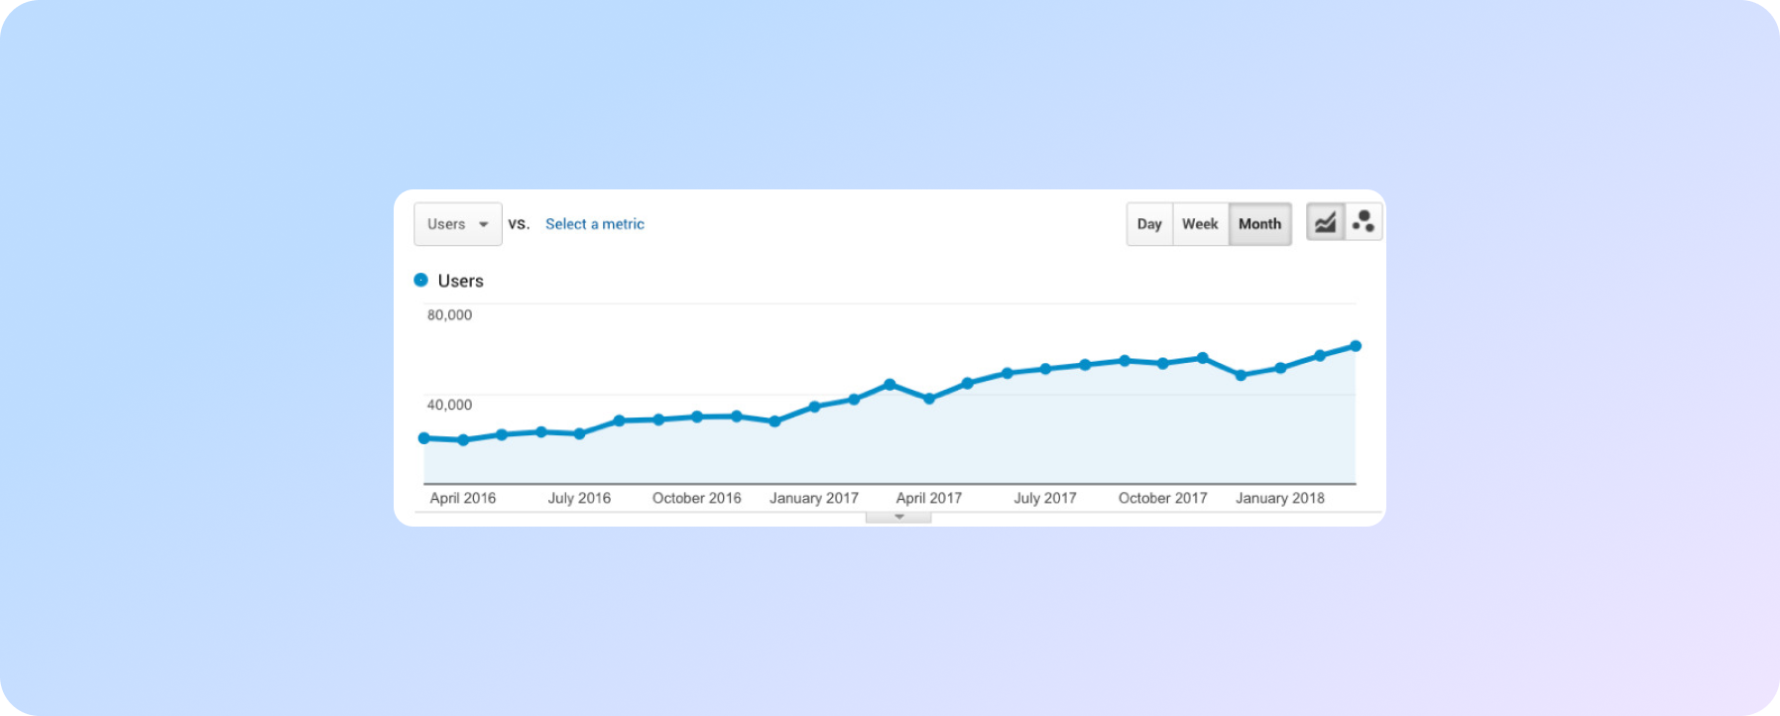
Task: Open the Users metric dropdown
Action: (x=458, y=224)
